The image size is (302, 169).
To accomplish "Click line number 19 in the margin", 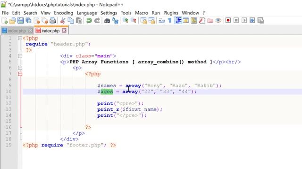I will (8, 145).
